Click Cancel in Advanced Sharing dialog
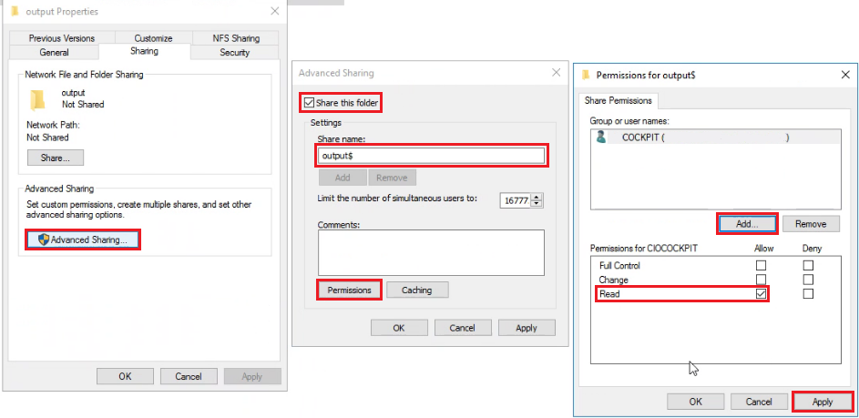859x418 pixels. (x=463, y=328)
